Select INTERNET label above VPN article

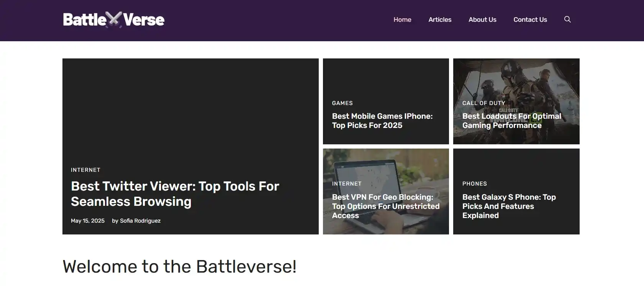click(x=347, y=184)
